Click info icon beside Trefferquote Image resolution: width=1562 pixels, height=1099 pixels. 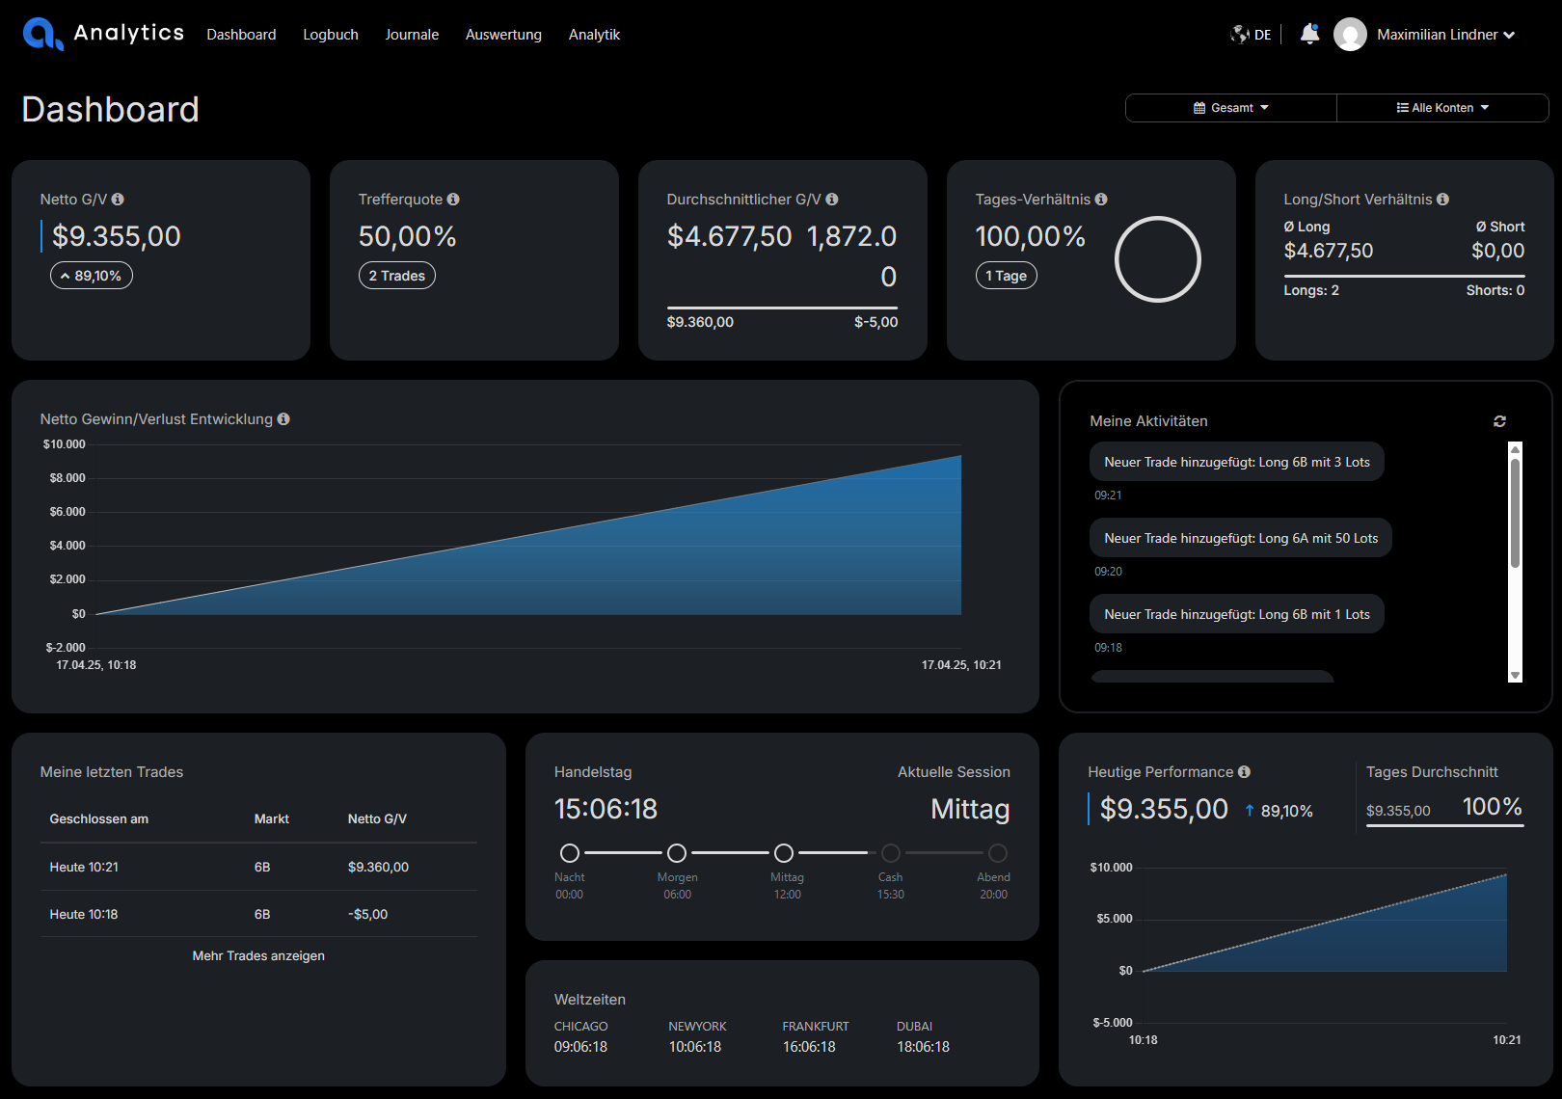coord(453,200)
